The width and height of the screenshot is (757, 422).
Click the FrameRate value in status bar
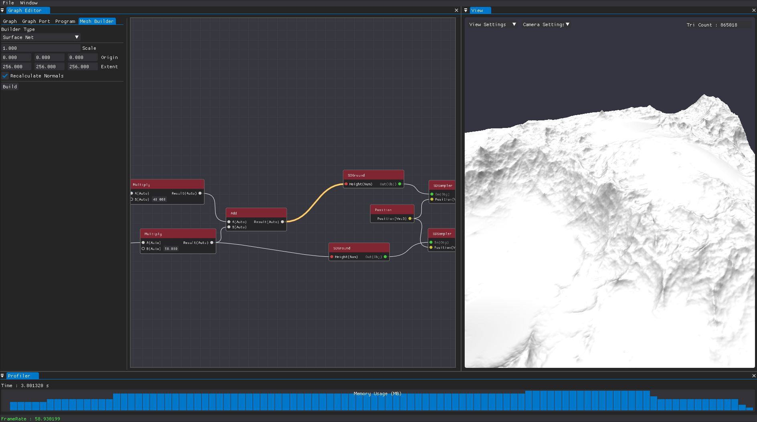(x=47, y=419)
